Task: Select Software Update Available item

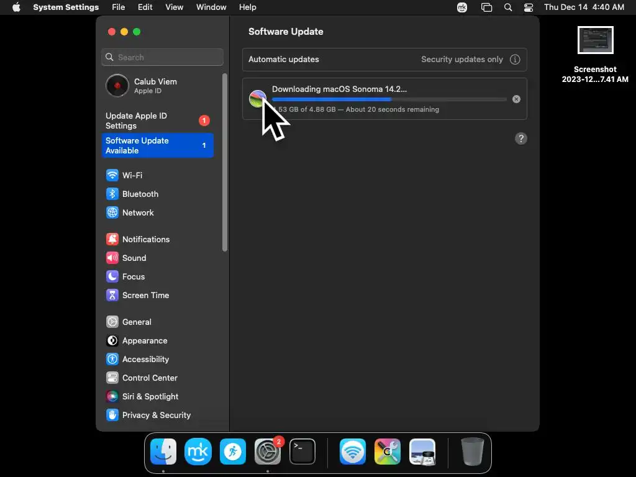Action: (157, 145)
